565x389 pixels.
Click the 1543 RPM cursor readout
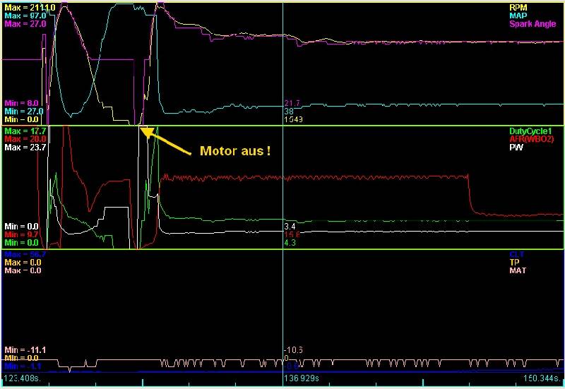coord(292,120)
